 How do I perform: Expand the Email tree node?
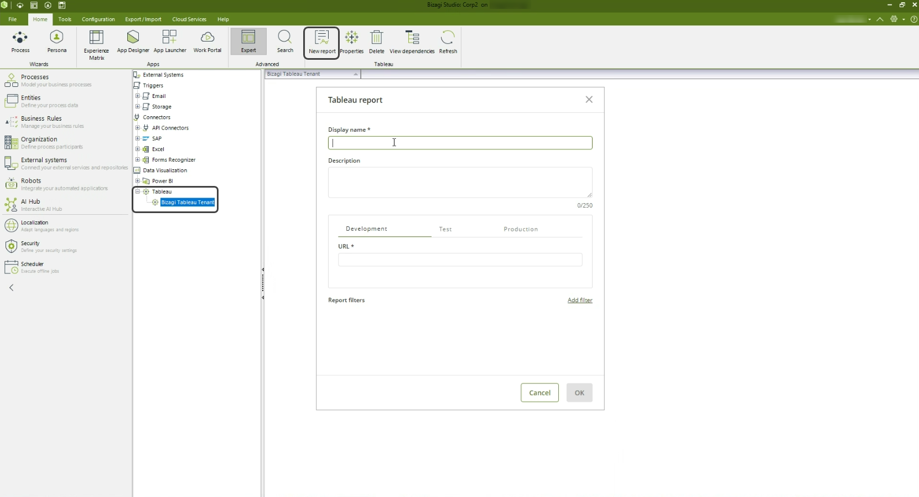(138, 96)
